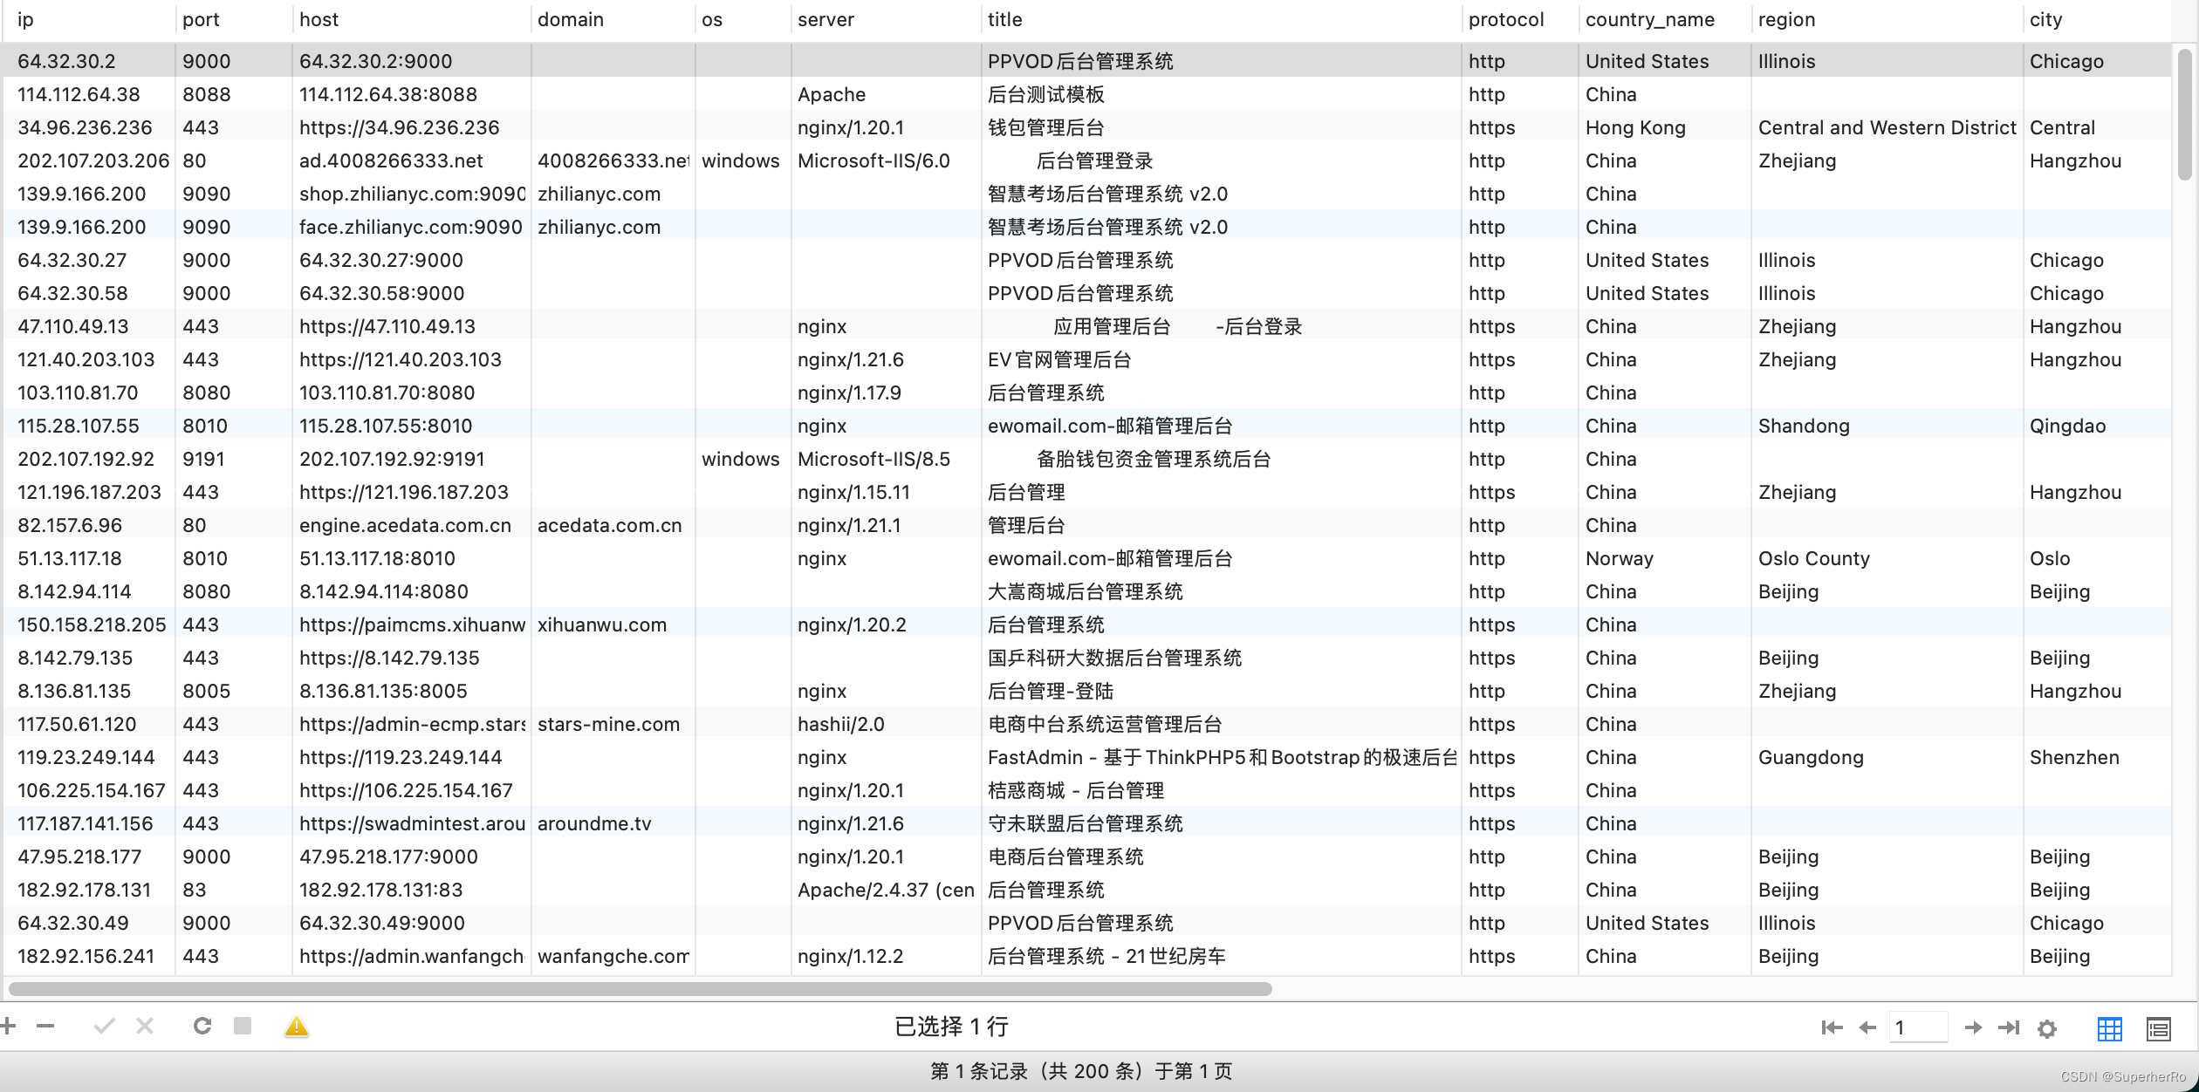Sort by the country_name column header
Screen dimensions: 2199x1092
[x=1649, y=19]
